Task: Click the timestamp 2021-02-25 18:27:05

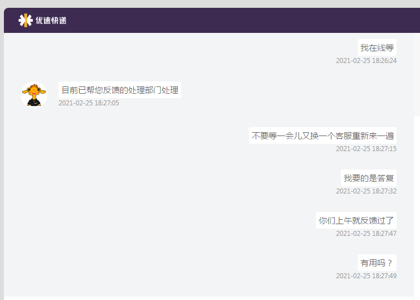Action: click(x=89, y=103)
